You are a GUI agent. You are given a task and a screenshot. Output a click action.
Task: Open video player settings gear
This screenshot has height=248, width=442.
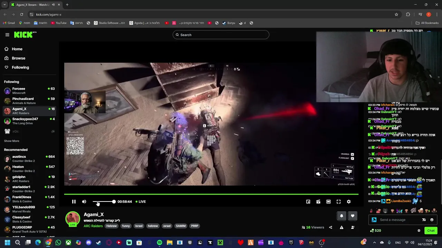coord(349,201)
